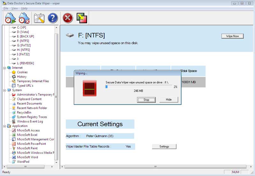The image size is (255, 176).
Task: Click the wiping progress bar
Action: (x=139, y=87)
